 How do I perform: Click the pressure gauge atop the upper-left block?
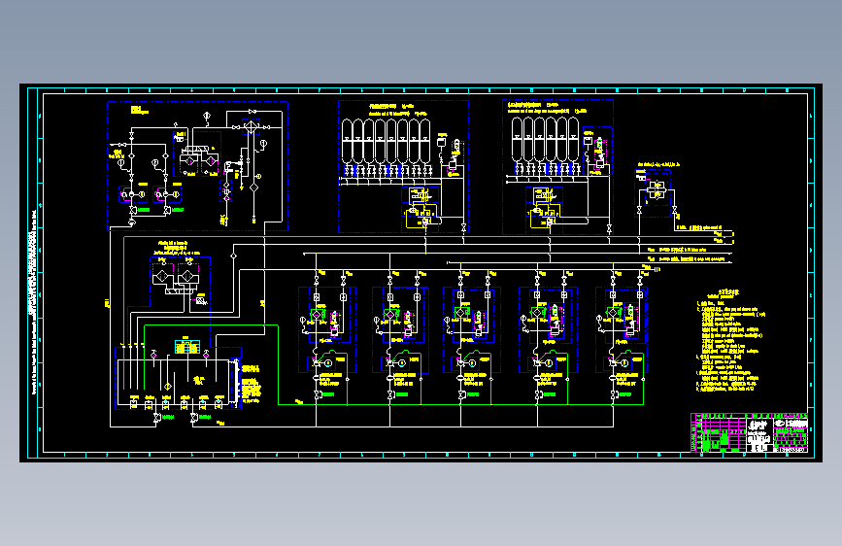tap(207, 116)
